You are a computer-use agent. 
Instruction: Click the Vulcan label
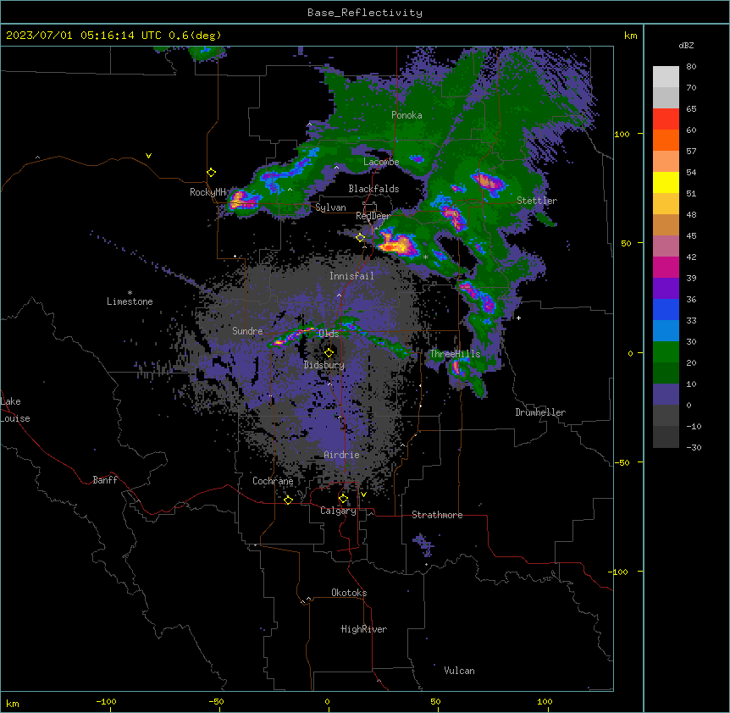(x=459, y=671)
